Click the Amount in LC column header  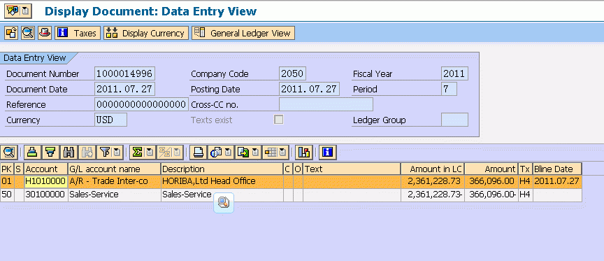tap(433, 169)
